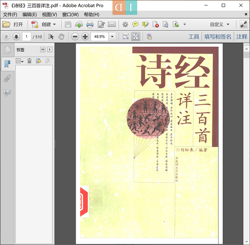Image resolution: width=250 pixels, height=245 pixels.
Task: Click the Save floppy disk icon
Action: [x=68, y=24]
